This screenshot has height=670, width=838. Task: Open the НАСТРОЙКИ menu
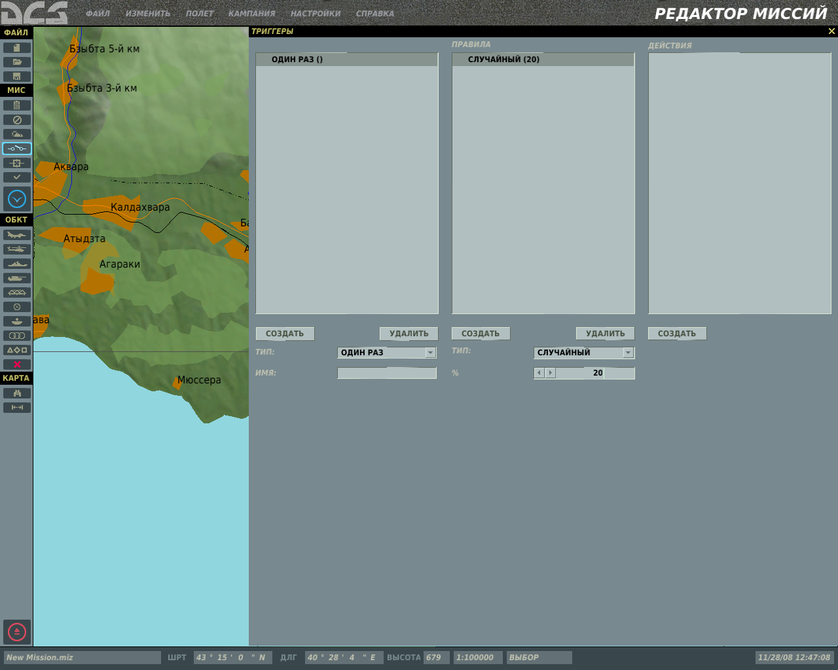coord(316,14)
